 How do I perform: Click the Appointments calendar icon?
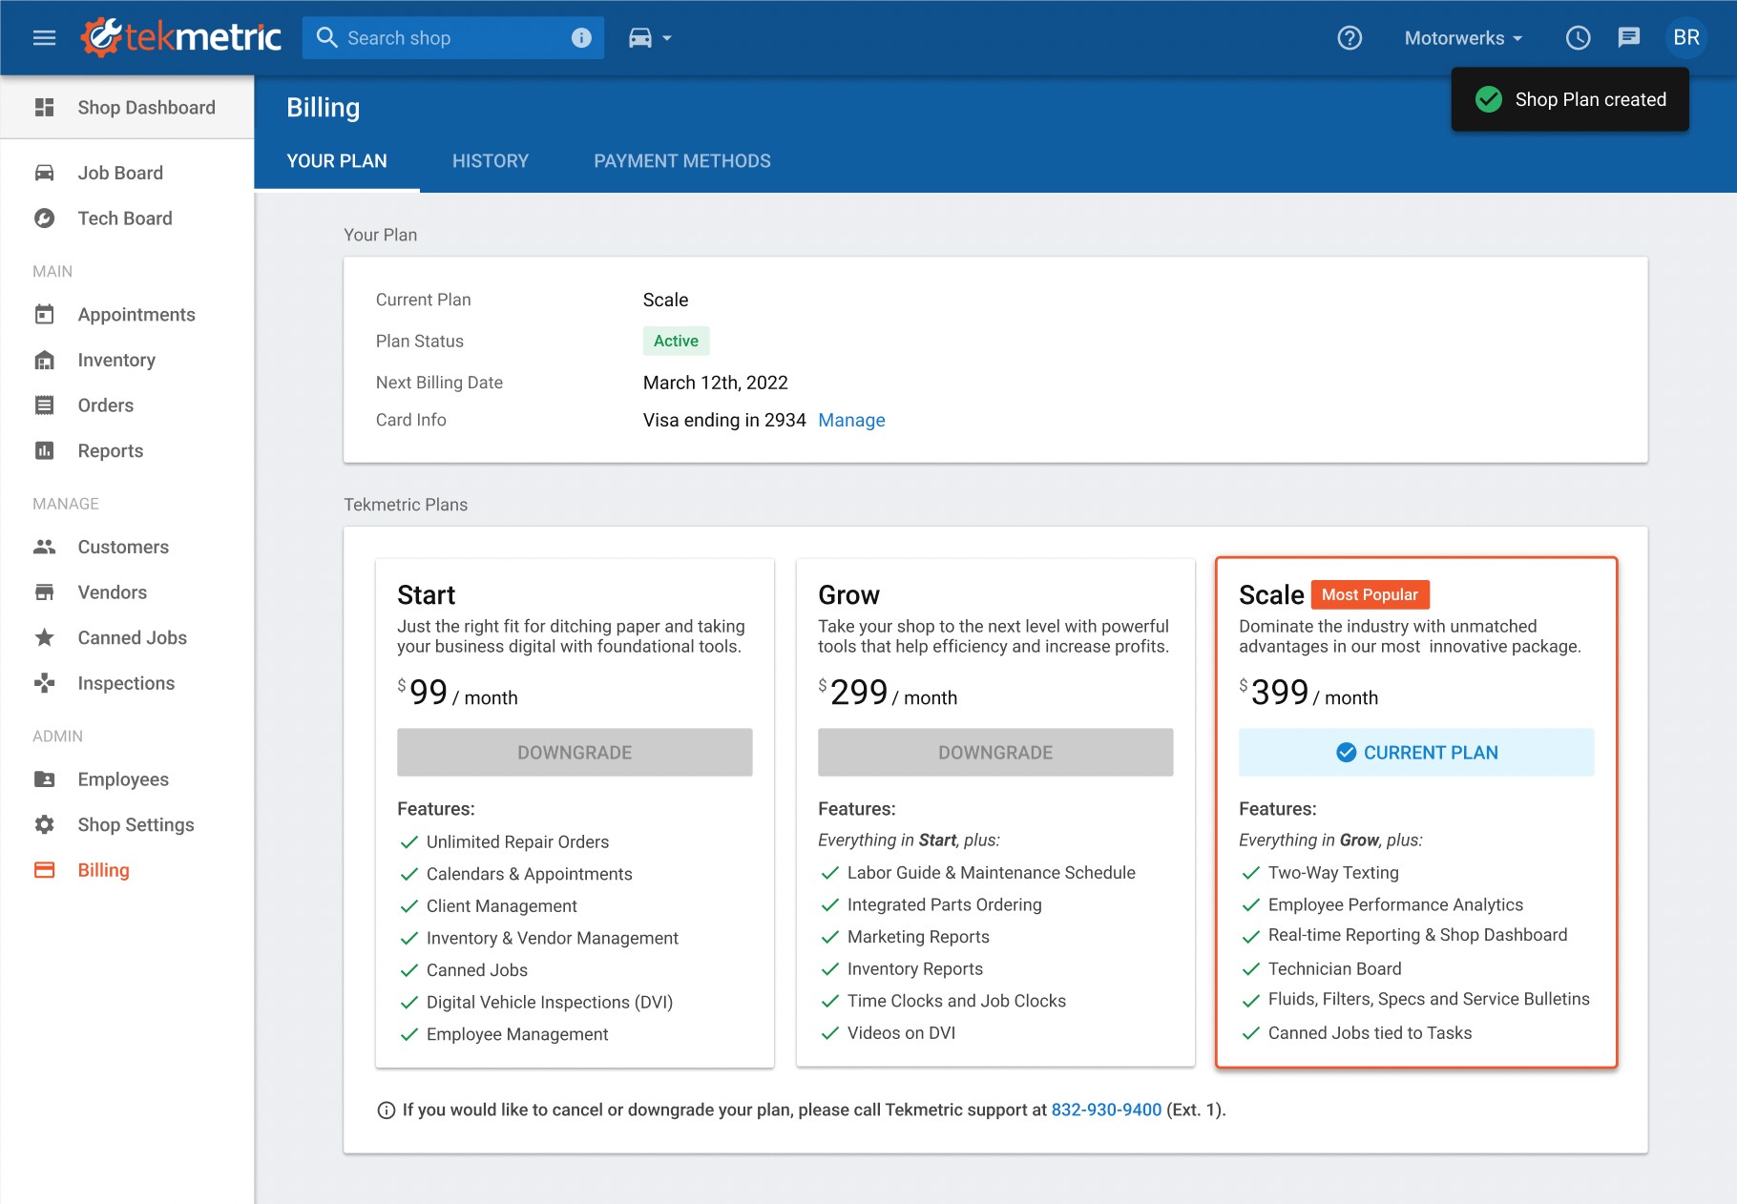point(44,315)
